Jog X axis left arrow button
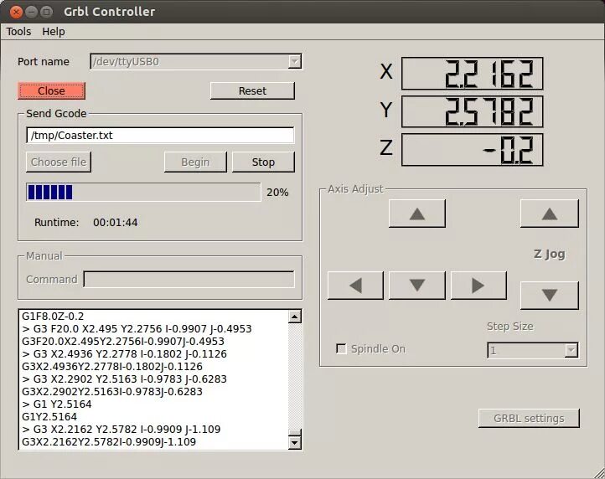Viewport: 605px width, 479px height. pyautogui.click(x=355, y=286)
